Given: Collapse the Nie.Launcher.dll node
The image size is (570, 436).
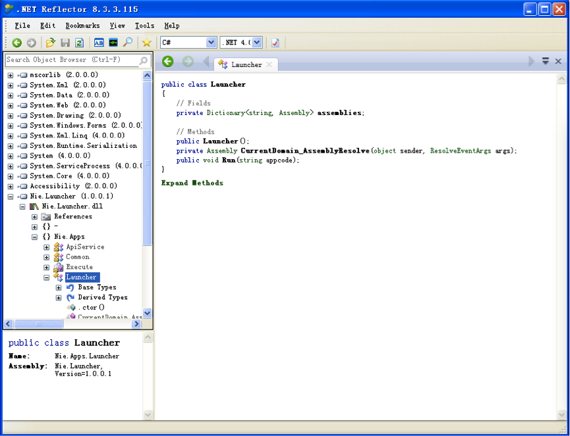Looking at the screenshot, I should point(22,206).
